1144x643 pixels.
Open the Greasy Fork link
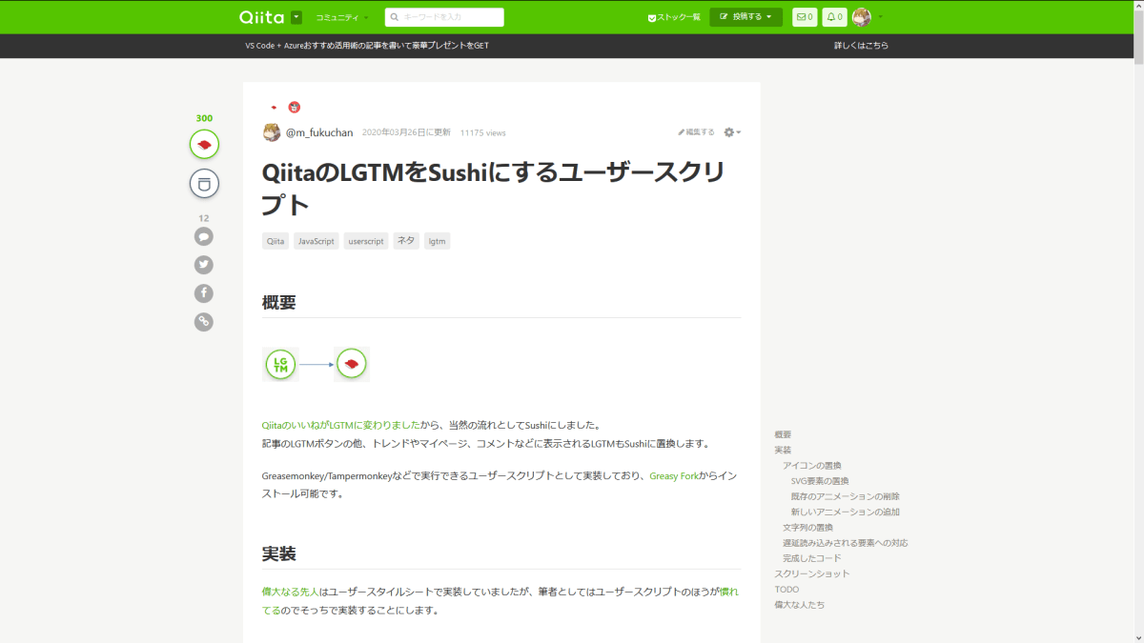(x=674, y=475)
